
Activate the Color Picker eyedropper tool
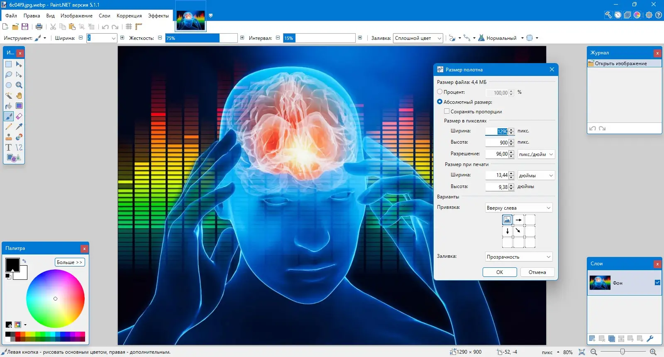(19, 127)
